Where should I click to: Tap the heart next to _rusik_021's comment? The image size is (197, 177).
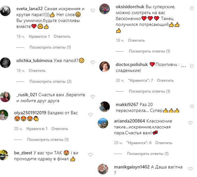[x=93, y=97]
